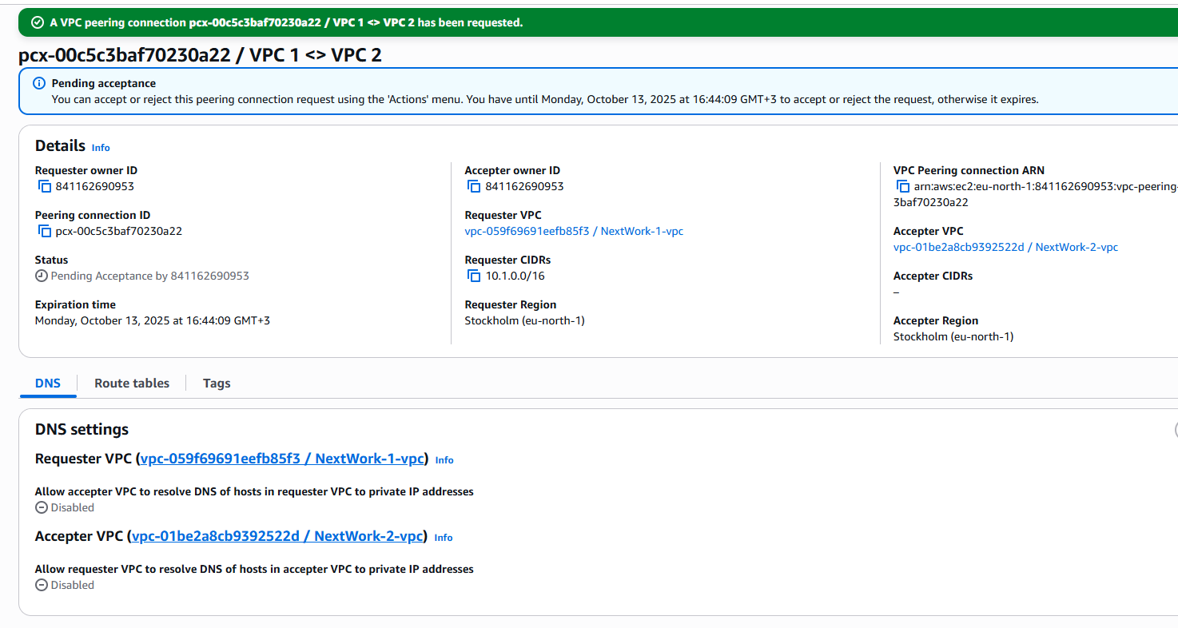Click the accepter DNS resolution Disabled icon
Image resolution: width=1178 pixels, height=628 pixels.
pos(42,585)
